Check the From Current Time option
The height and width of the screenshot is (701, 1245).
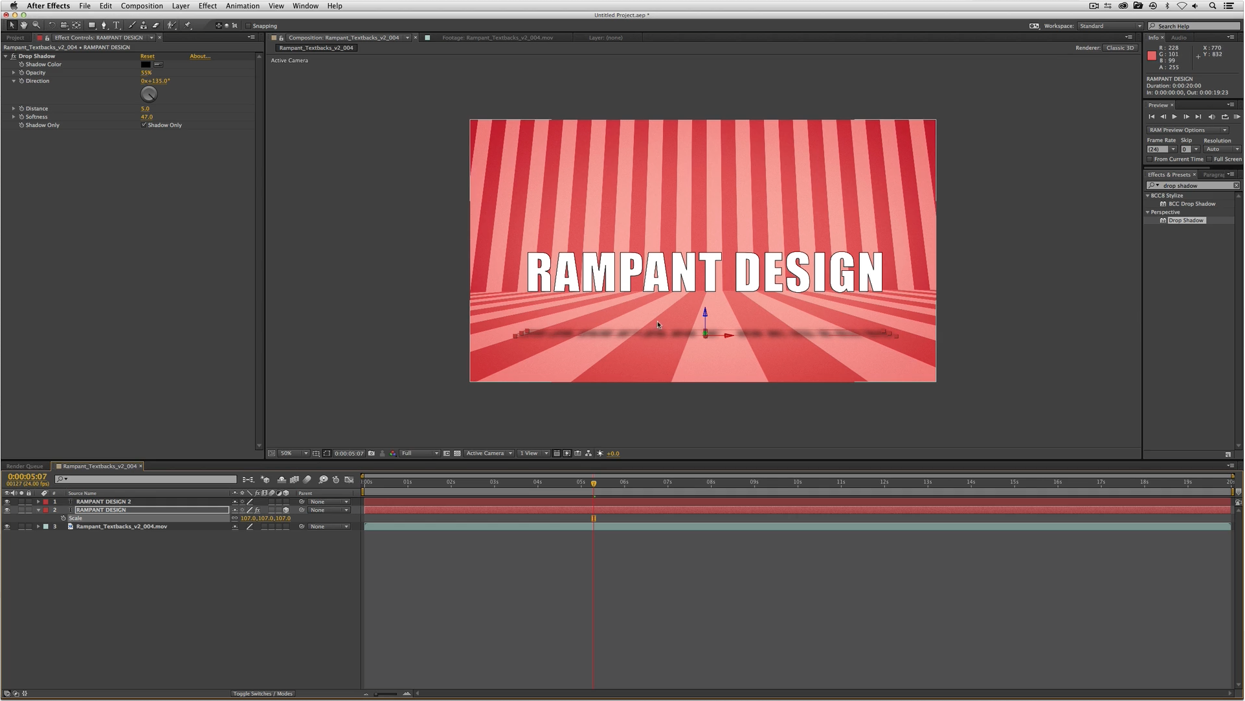click(1150, 159)
